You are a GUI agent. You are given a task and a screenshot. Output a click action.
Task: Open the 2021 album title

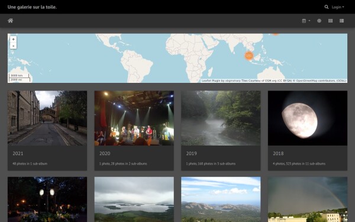pyautogui.click(x=18, y=153)
